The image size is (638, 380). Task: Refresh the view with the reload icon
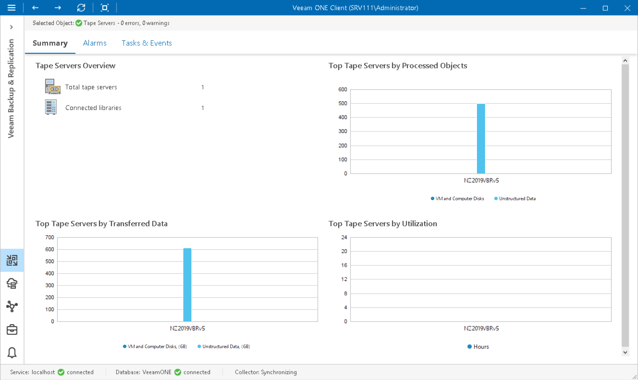(81, 8)
